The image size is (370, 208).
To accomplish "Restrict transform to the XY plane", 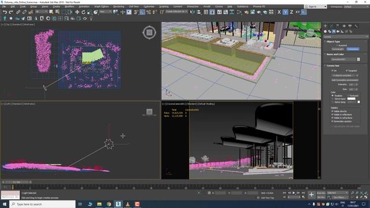I will [x=298, y=12].
